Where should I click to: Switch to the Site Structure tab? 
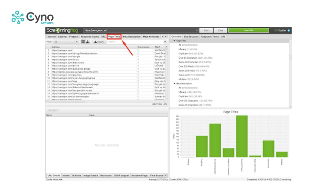pos(191,37)
